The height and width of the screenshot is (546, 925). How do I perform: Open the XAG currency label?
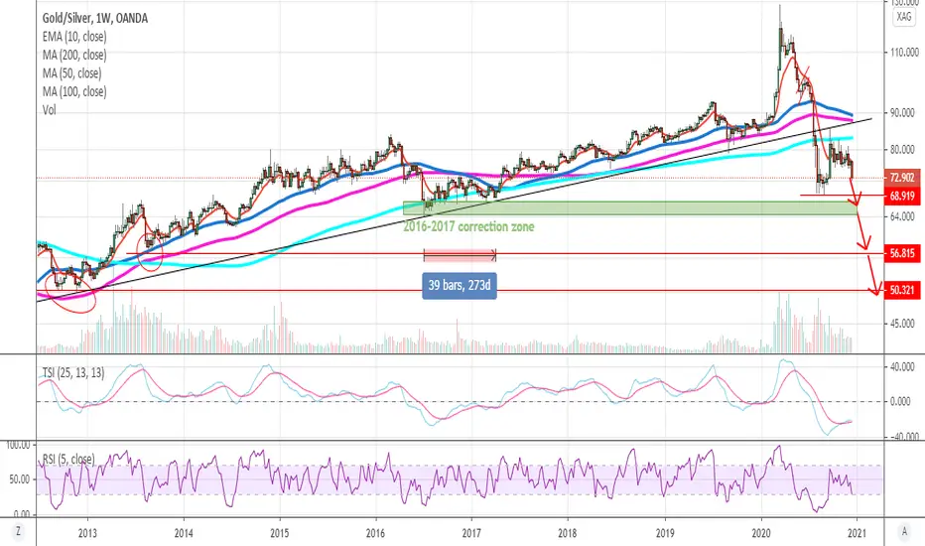coord(904,17)
